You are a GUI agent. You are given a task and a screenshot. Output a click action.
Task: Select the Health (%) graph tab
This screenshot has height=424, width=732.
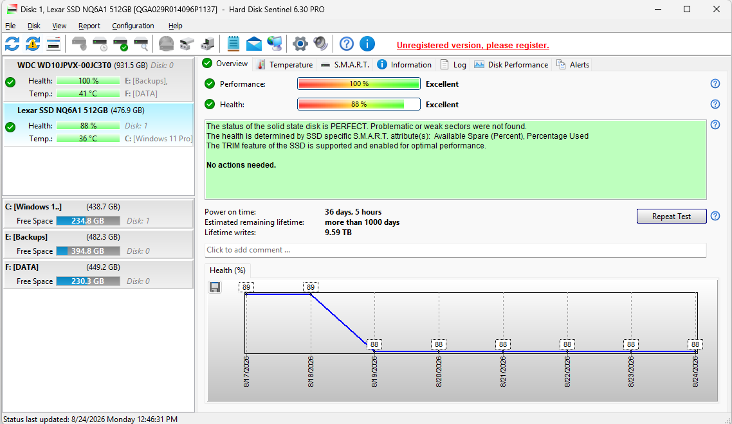227,270
